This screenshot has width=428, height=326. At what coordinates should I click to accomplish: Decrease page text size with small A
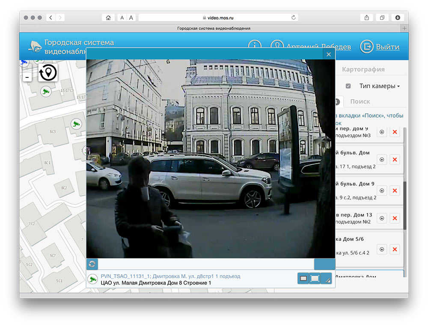(122, 18)
